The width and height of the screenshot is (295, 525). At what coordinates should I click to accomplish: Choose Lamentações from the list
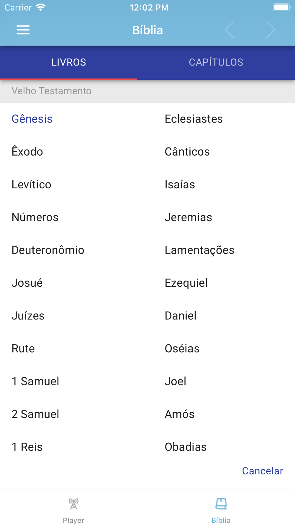pos(199,250)
